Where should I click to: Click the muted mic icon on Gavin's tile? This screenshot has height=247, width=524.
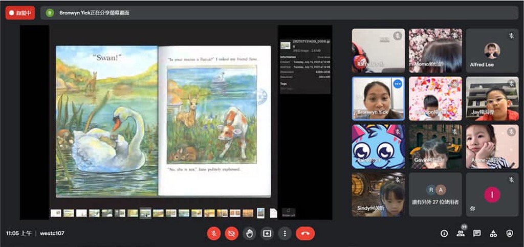point(454,132)
